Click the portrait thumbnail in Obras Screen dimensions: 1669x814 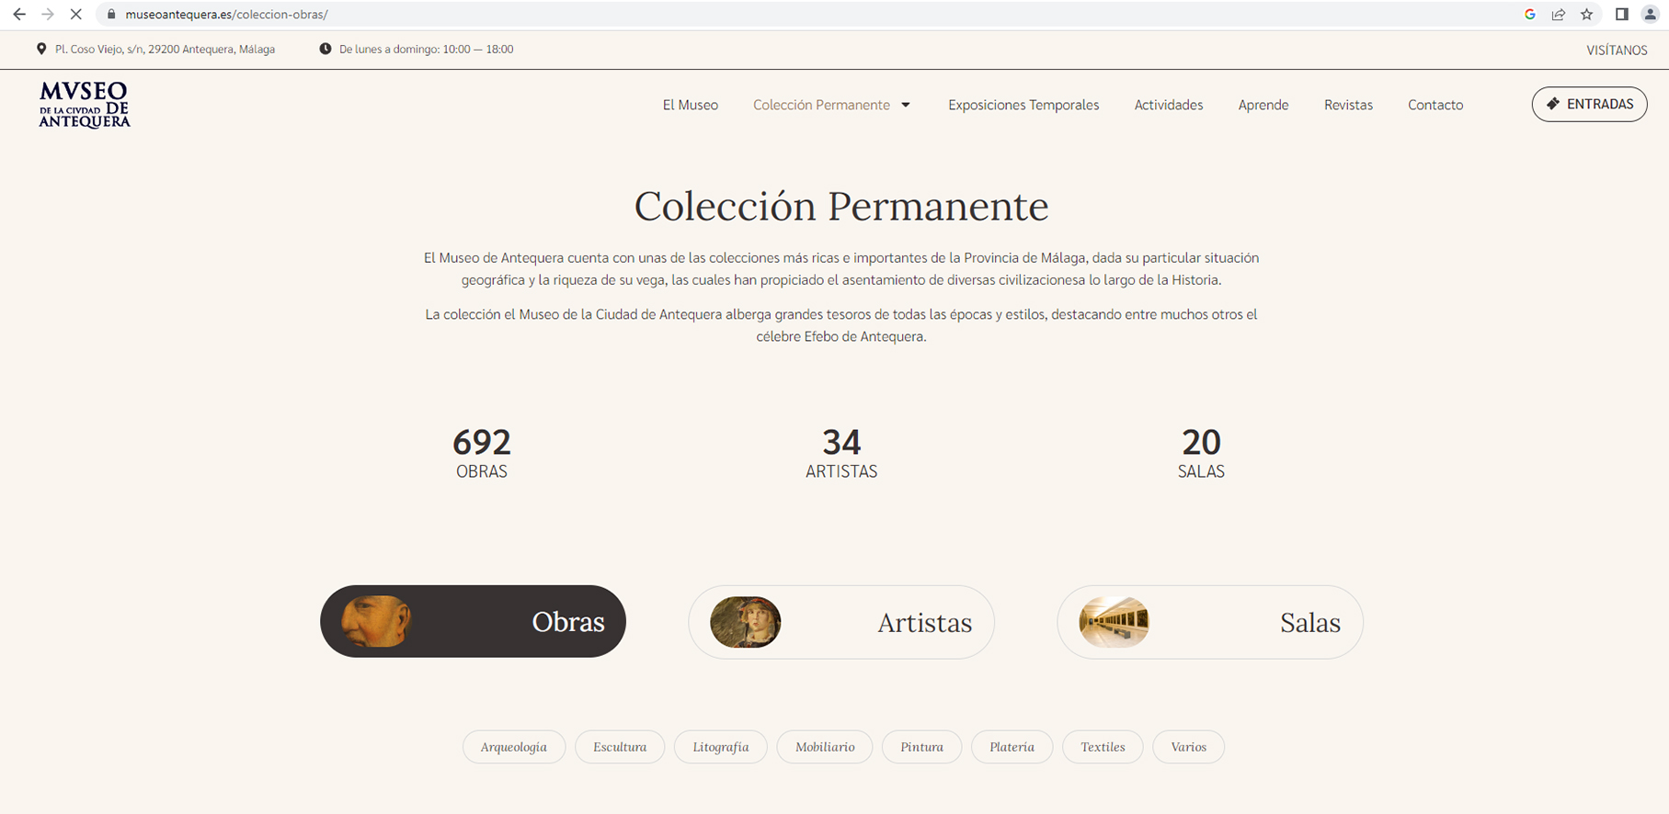376,622
